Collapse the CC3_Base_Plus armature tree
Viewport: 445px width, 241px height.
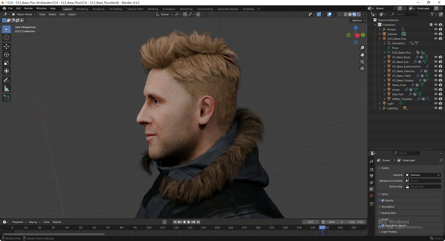(x=380, y=39)
